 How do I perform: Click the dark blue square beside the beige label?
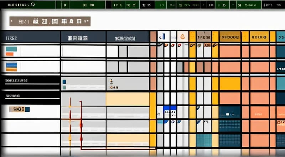(27, 109)
